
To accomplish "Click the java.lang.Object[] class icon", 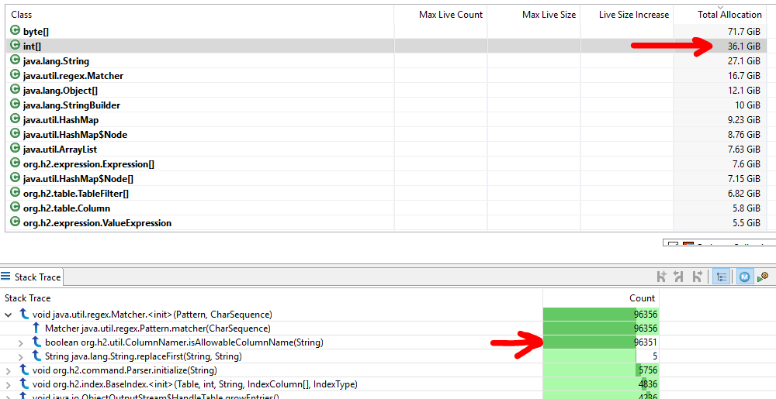I will coord(16,91).
